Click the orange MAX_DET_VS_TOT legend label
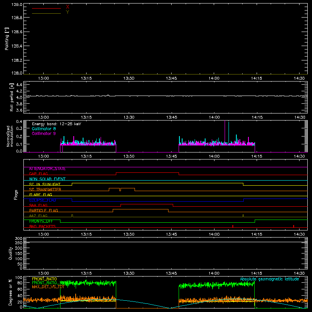 click(48, 287)
